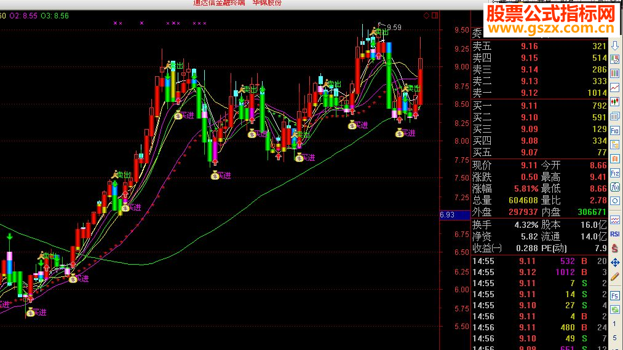Click the 内盘 value 306671
Image resolution: width=623 pixels, height=350 pixels.
coord(592,212)
